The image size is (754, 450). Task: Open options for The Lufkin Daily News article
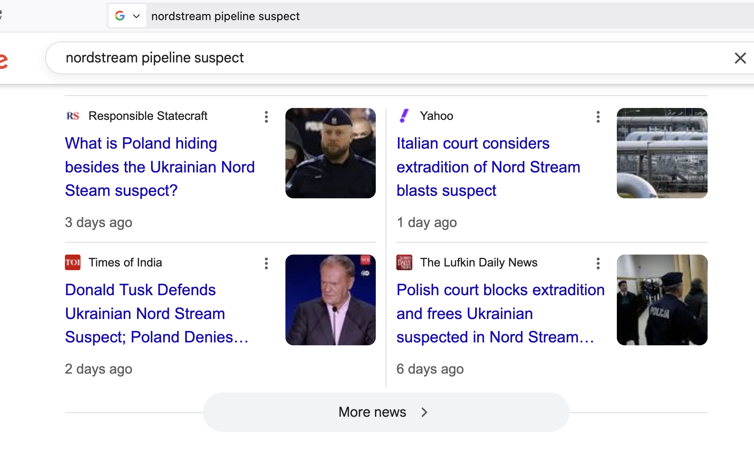(598, 263)
